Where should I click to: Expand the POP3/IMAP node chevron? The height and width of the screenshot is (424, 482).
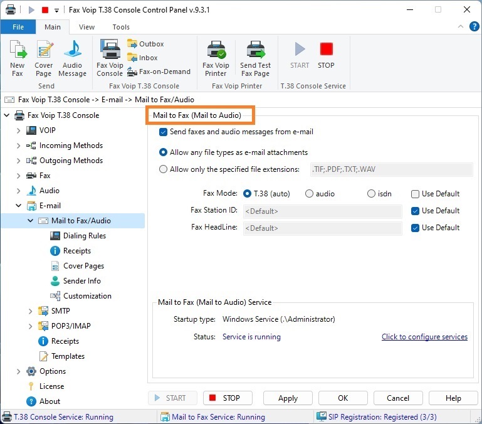(x=31, y=326)
